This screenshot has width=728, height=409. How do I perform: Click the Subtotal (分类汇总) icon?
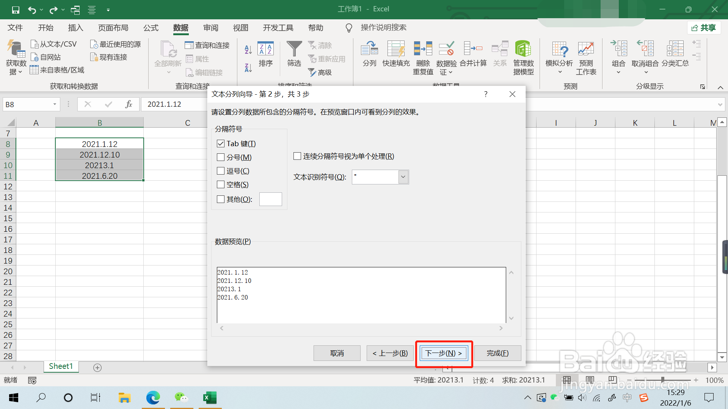(x=675, y=49)
